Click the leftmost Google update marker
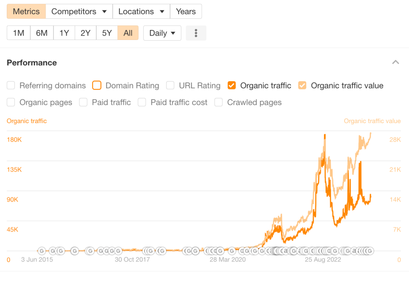 tap(42, 251)
